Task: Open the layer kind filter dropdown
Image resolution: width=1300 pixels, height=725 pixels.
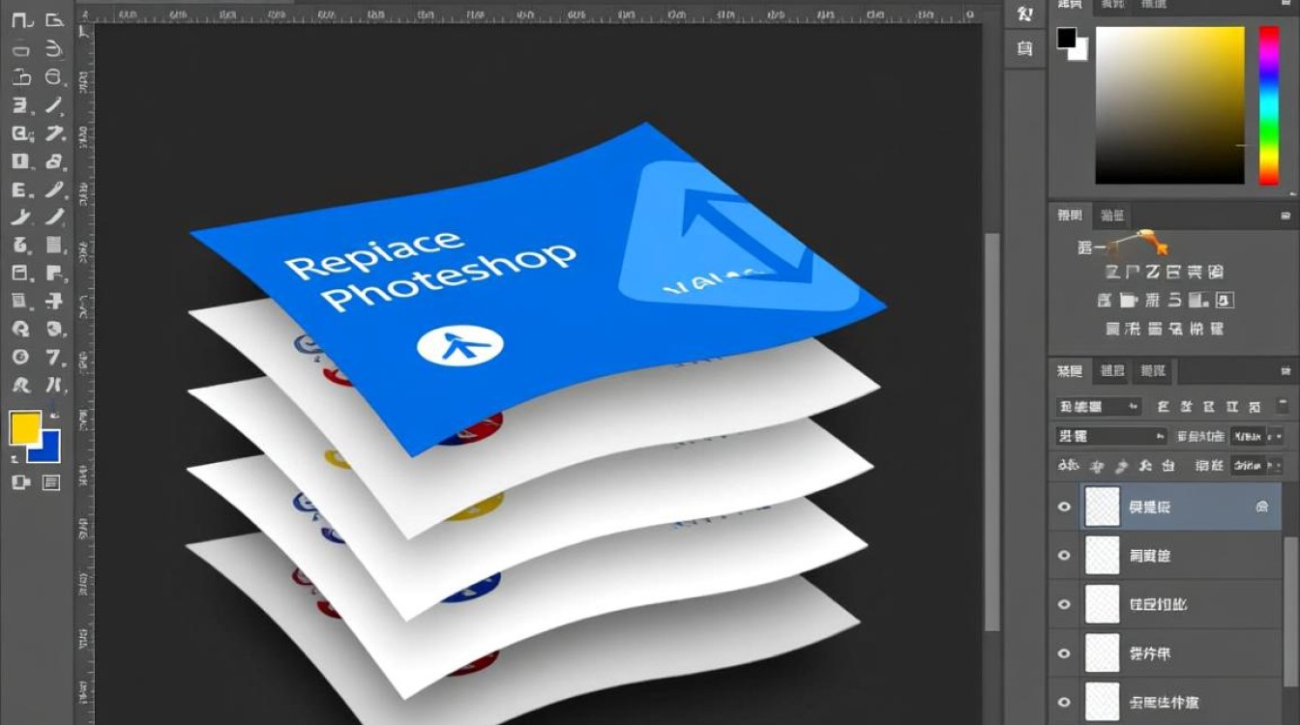Action: click(x=1099, y=407)
